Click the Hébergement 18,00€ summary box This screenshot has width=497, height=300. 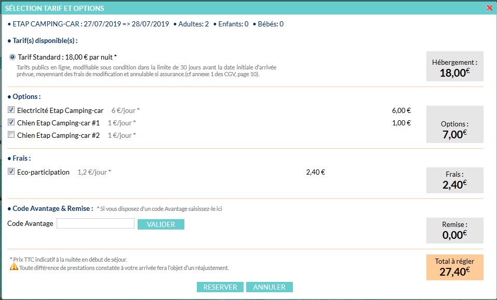(454, 67)
